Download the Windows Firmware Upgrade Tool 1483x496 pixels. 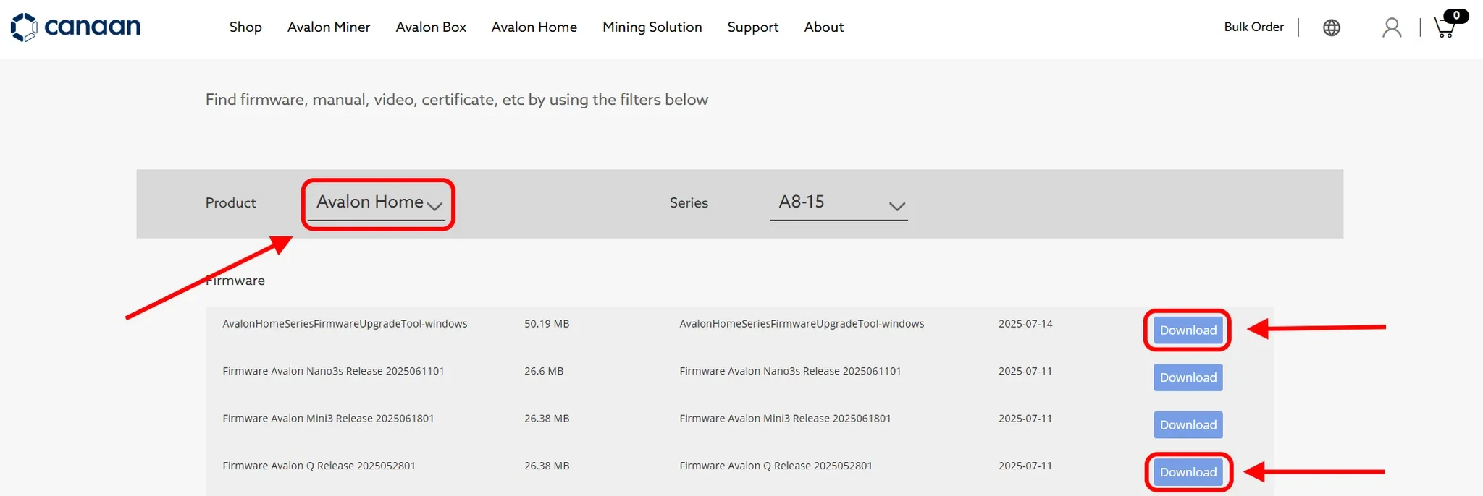click(1188, 330)
